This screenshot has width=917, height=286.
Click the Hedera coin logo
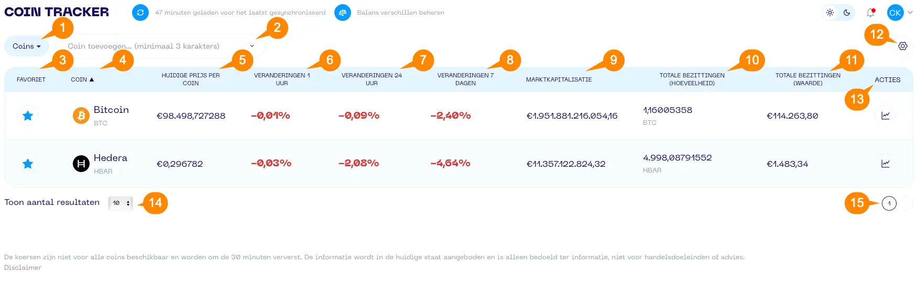81,164
